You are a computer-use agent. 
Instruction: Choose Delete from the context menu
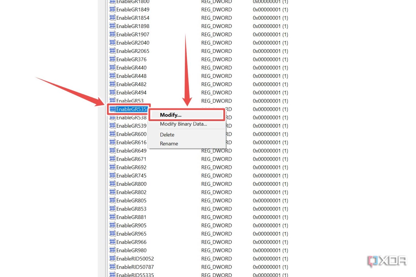click(167, 135)
